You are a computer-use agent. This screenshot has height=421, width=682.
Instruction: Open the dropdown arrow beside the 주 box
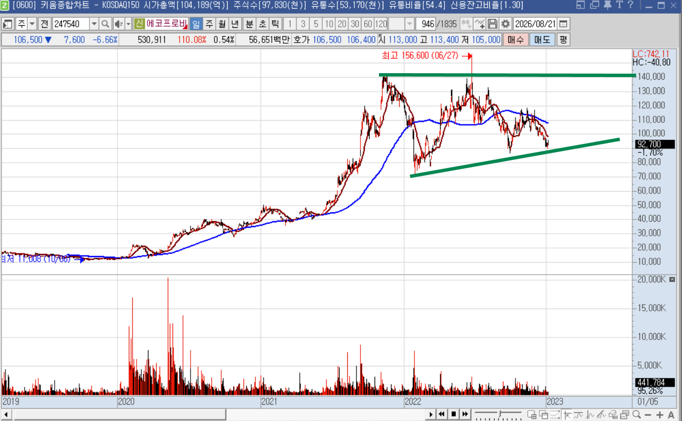32,25
